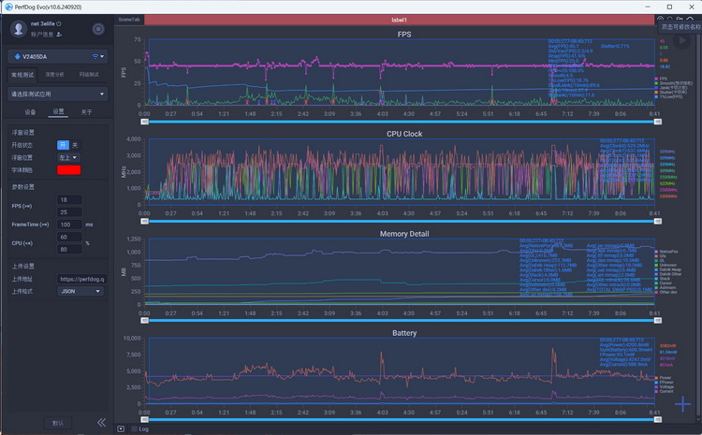Viewport: 702px width, 435px height.
Task: Click the user avatar icon
Action: pos(19,29)
